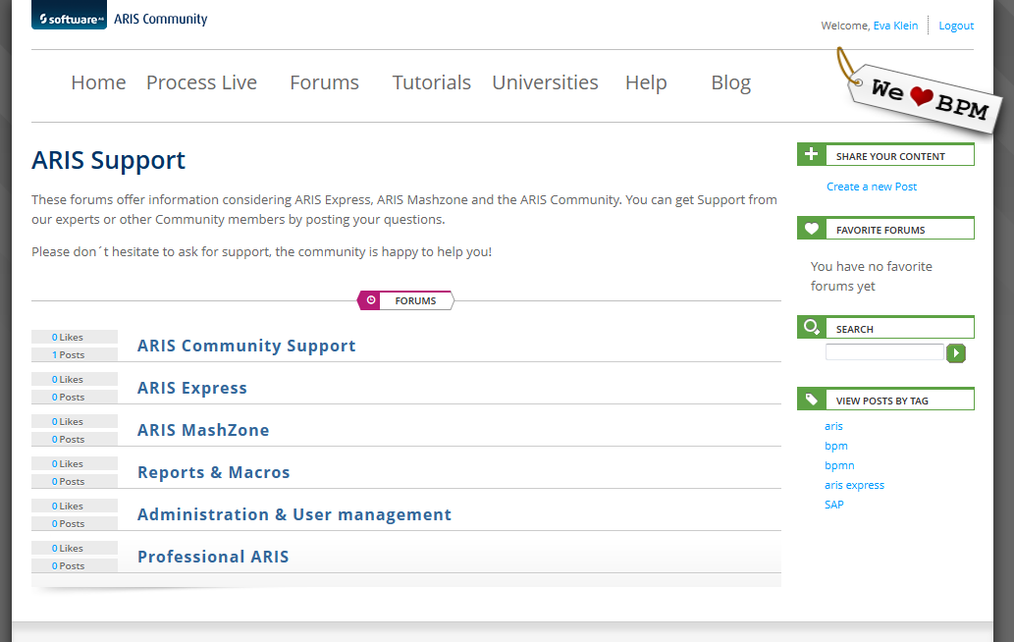Click the pink Forums section icon
Screen dimensions: 1014x642
click(x=370, y=300)
